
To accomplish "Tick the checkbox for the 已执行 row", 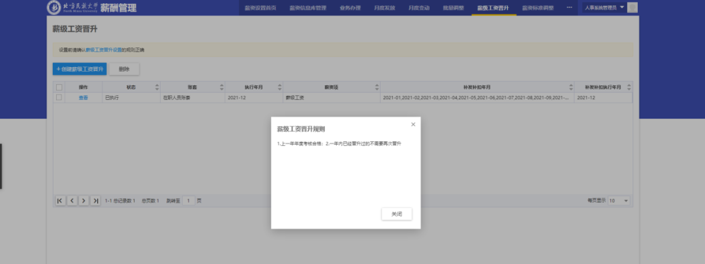I will (59, 97).
